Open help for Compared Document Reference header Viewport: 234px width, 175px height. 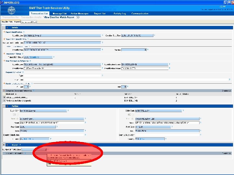click(x=33, y=91)
